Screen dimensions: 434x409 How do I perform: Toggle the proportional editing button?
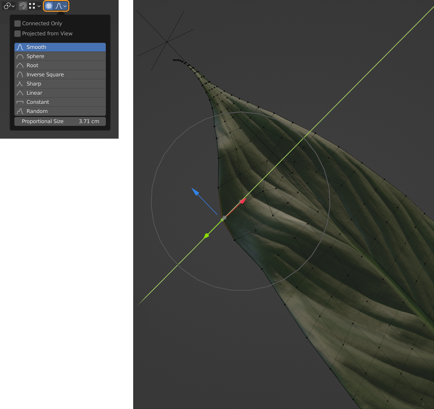(49, 6)
